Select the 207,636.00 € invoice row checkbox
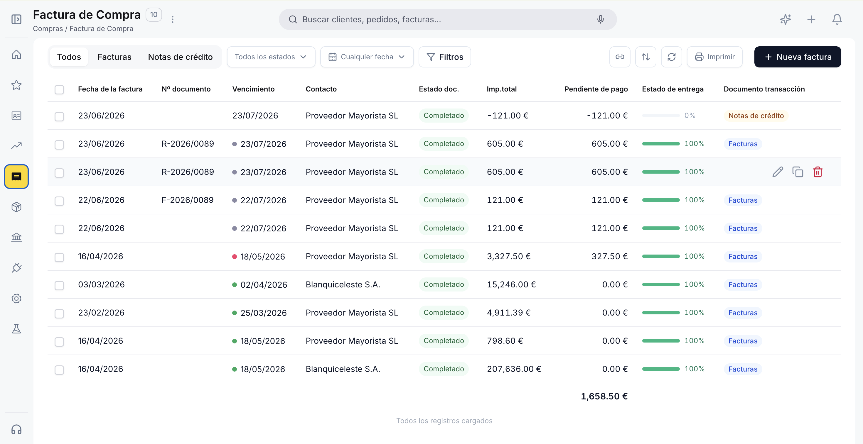The height and width of the screenshot is (444, 863). click(x=59, y=370)
